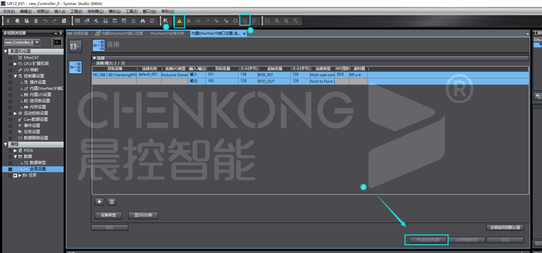Click the 显示EDS库 button
The width and height of the screenshot is (542, 253).
click(143, 215)
